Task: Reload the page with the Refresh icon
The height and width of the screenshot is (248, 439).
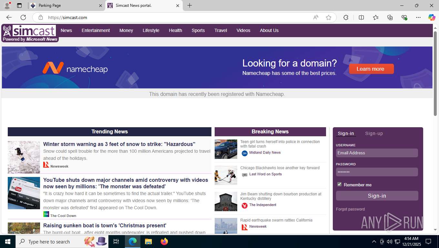Action: click(23, 17)
